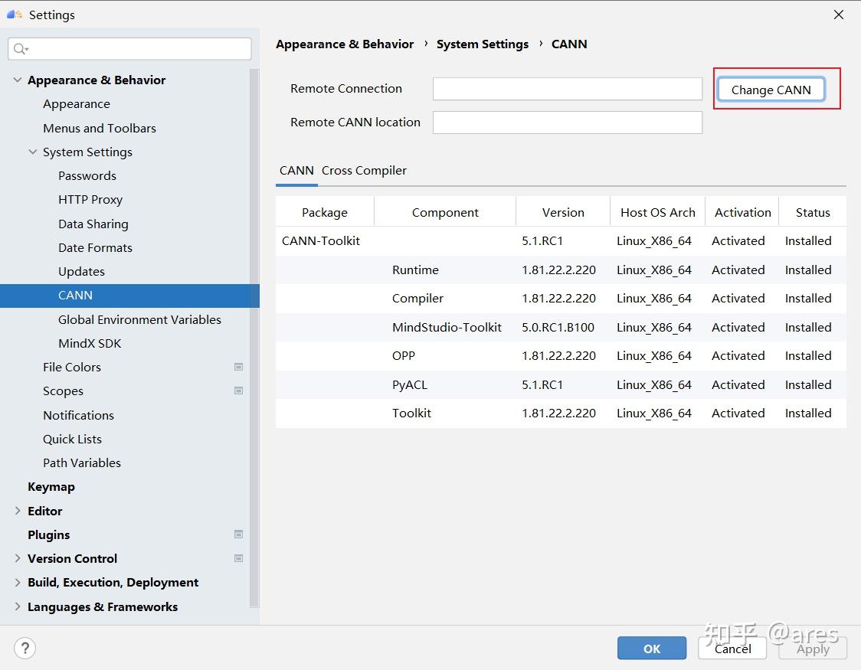The height and width of the screenshot is (670, 861).
Task: Click the File Colors project-level icon
Action: point(238,367)
